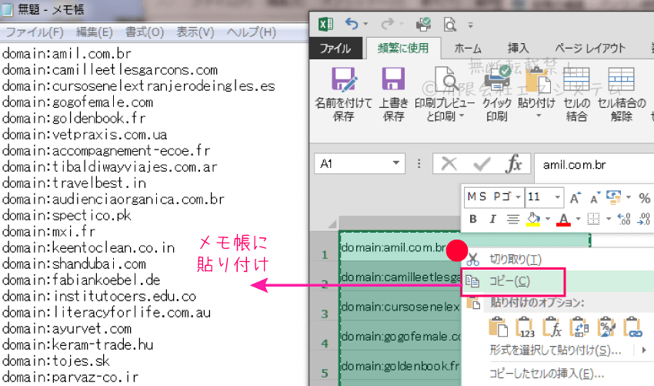Increase decimal places in the mini toolbar
Screen dimensions: 654x386
[624, 219]
